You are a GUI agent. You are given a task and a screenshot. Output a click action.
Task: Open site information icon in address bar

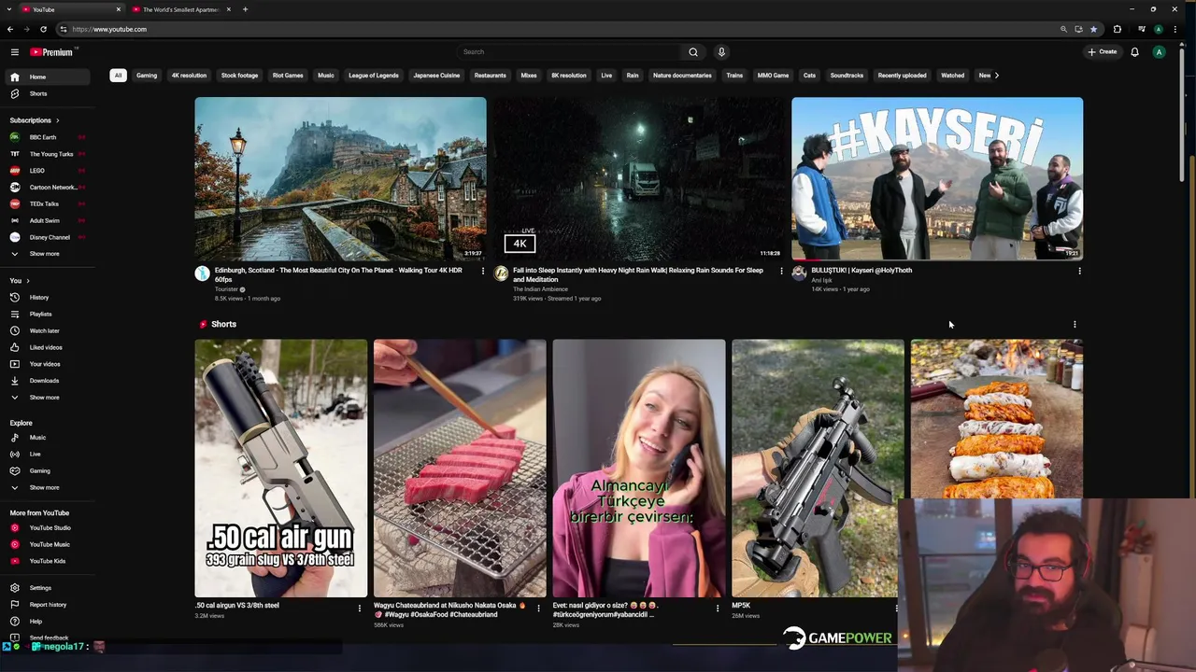(x=62, y=29)
